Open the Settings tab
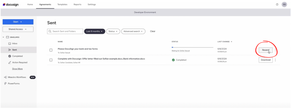The width and height of the screenshot is (291, 108). click(92, 5)
